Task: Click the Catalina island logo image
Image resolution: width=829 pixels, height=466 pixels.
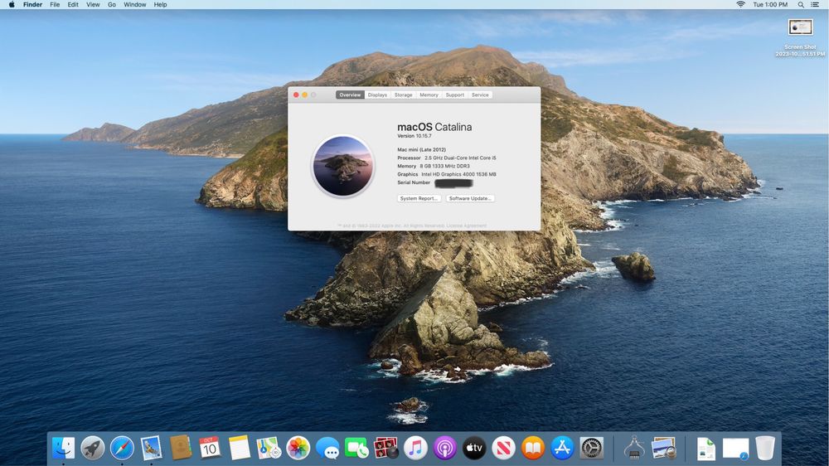Action: click(x=343, y=166)
